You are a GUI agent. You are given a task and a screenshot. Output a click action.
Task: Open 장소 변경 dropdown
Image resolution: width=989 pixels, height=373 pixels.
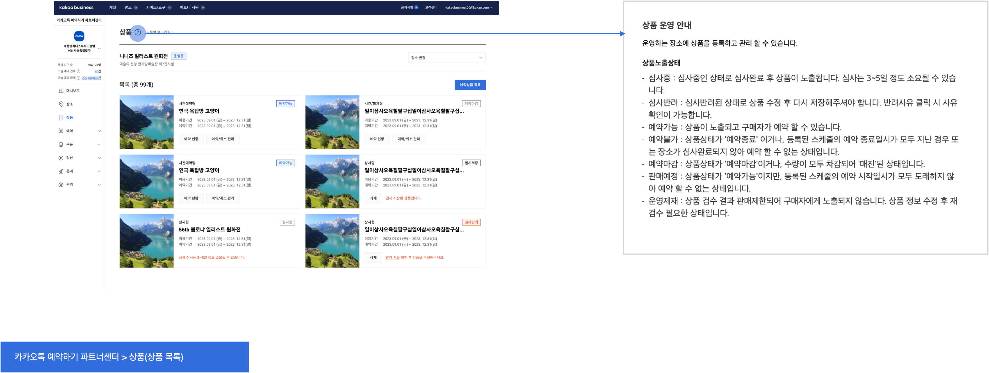coord(446,58)
